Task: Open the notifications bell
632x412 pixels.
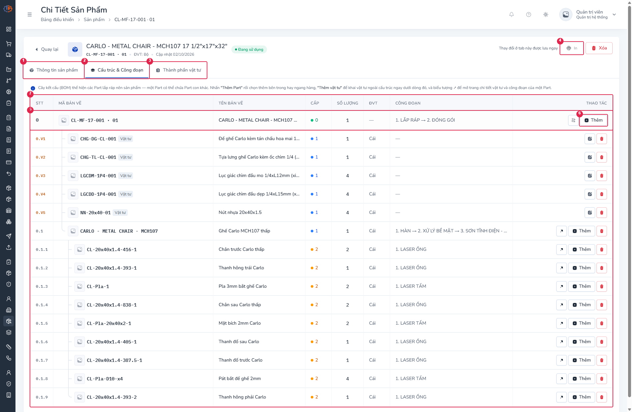Action: (x=512, y=15)
